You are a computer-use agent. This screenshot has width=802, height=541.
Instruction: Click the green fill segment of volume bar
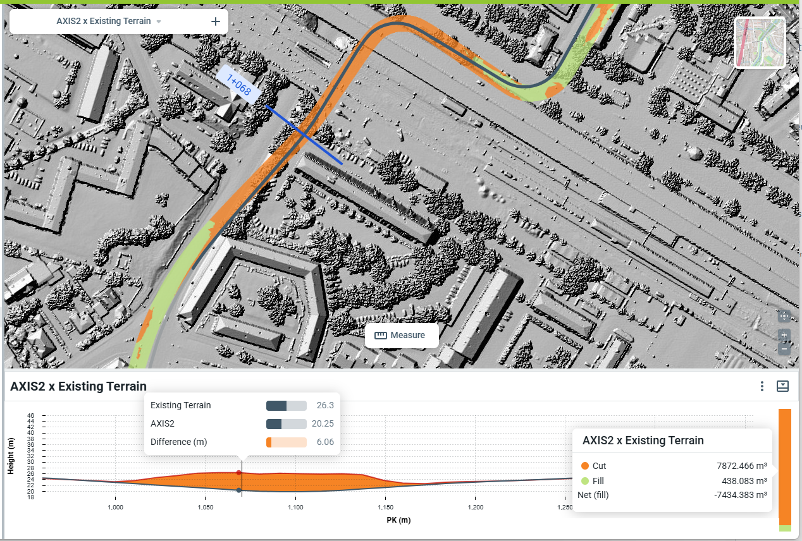[x=784, y=528]
